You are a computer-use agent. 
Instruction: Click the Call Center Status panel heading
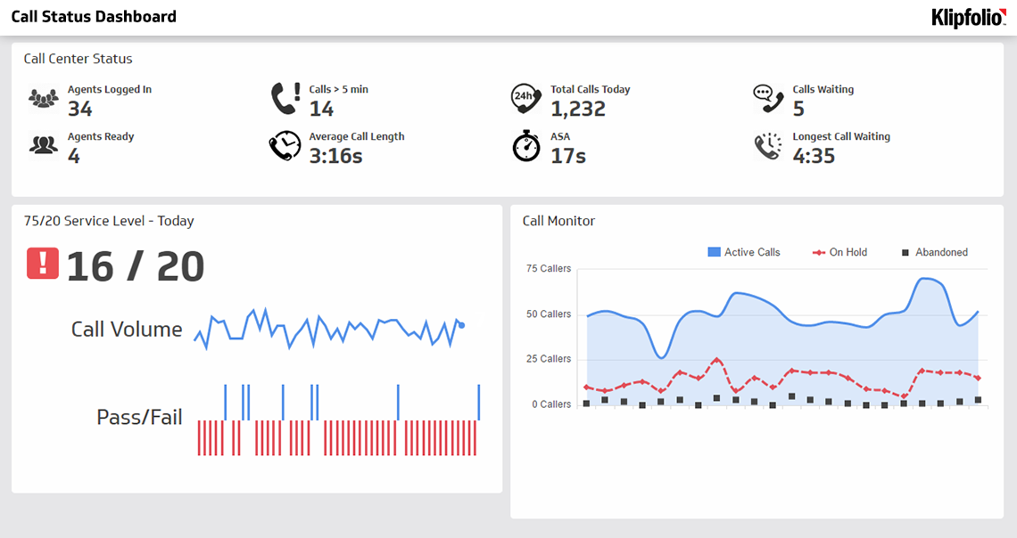(x=78, y=59)
